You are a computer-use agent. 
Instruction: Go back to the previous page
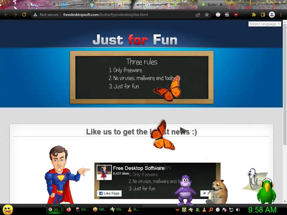(x=6, y=15)
